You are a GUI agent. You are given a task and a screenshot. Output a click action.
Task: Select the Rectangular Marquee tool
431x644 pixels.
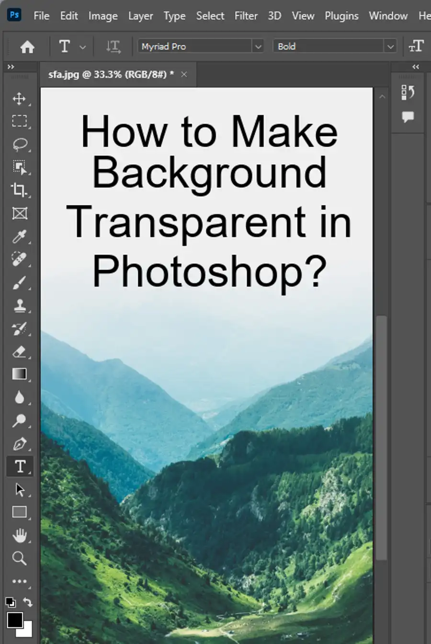coord(19,121)
